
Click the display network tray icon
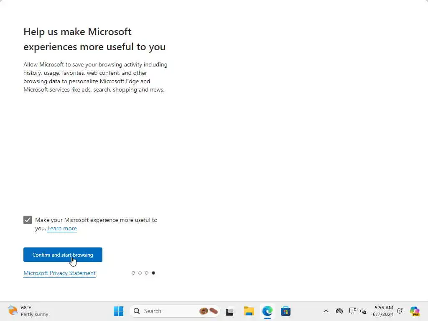tap(352, 311)
